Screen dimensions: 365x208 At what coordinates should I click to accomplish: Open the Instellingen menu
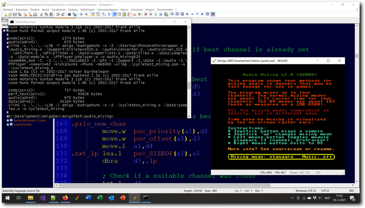(x=88, y=9)
